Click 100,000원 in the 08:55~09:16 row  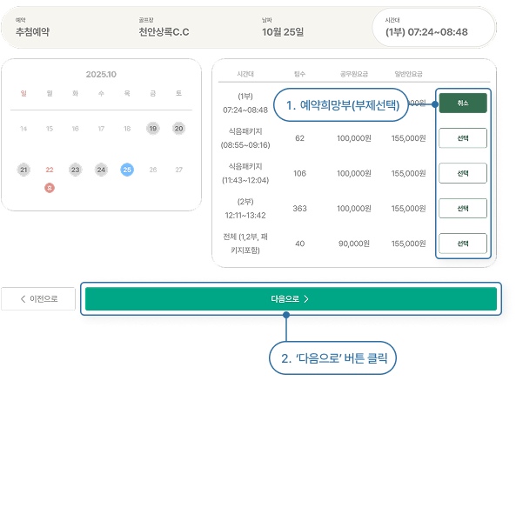click(354, 138)
